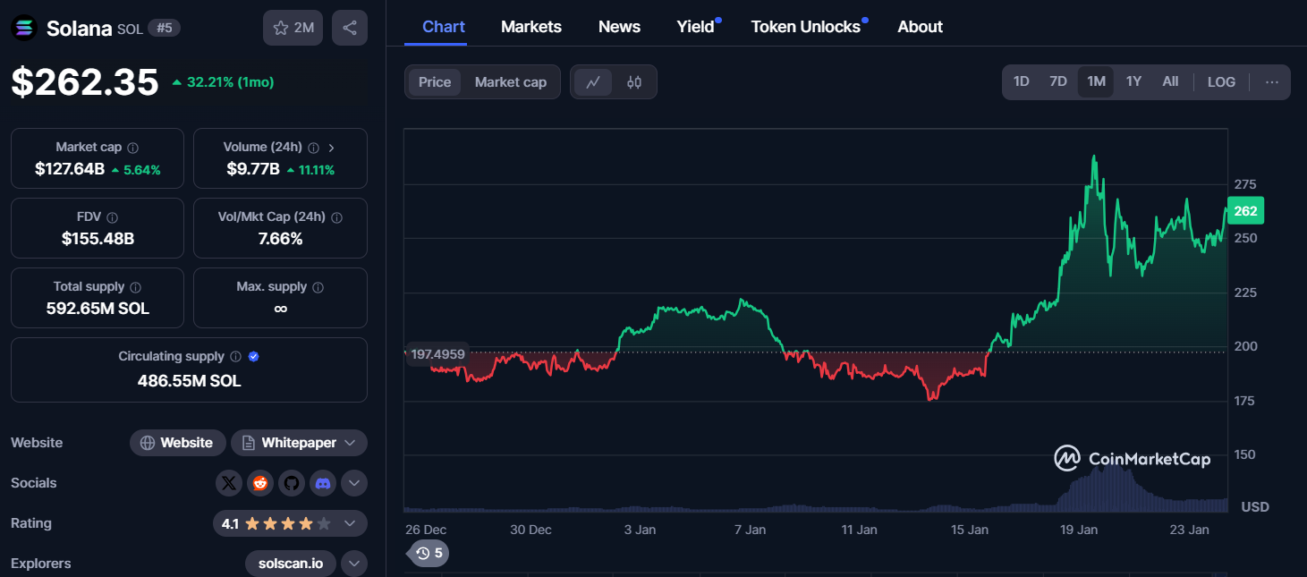
Task: Click the $127.64B market cap value
Action: (x=70, y=169)
